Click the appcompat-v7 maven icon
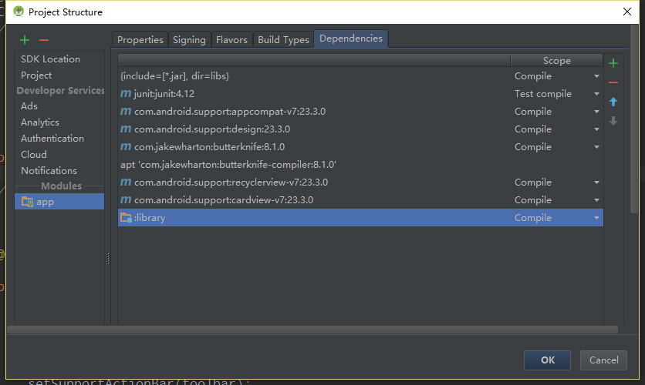 126,111
